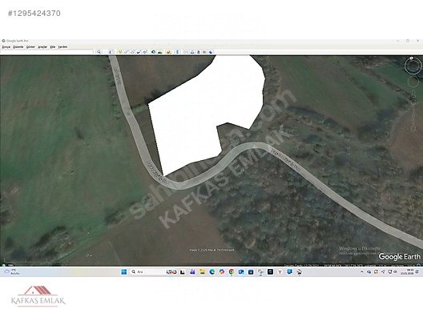Click the Save Image toolbar icon
Viewport: 423px width, 317px height.
(x=199, y=52)
